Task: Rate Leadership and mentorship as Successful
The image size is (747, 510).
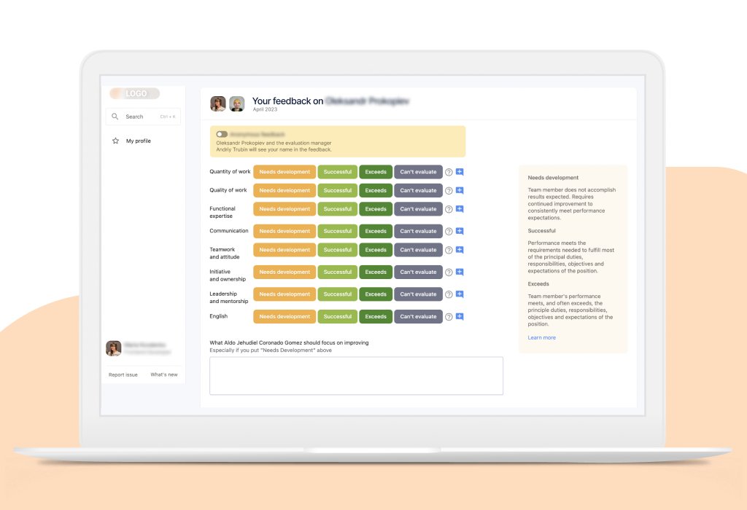Action: click(337, 294)
